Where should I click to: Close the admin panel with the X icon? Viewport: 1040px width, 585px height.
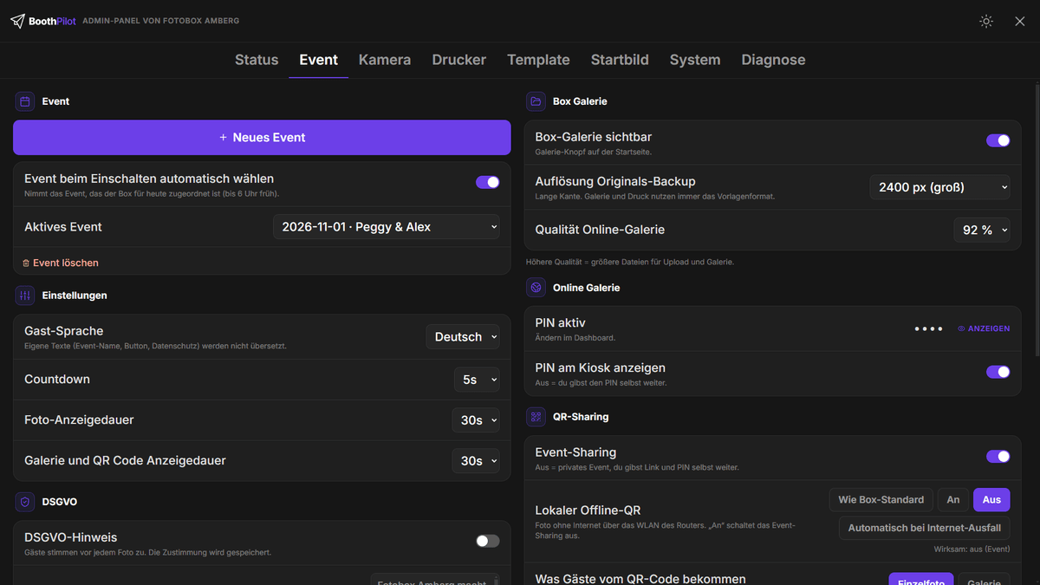(x=1020, y=21)
